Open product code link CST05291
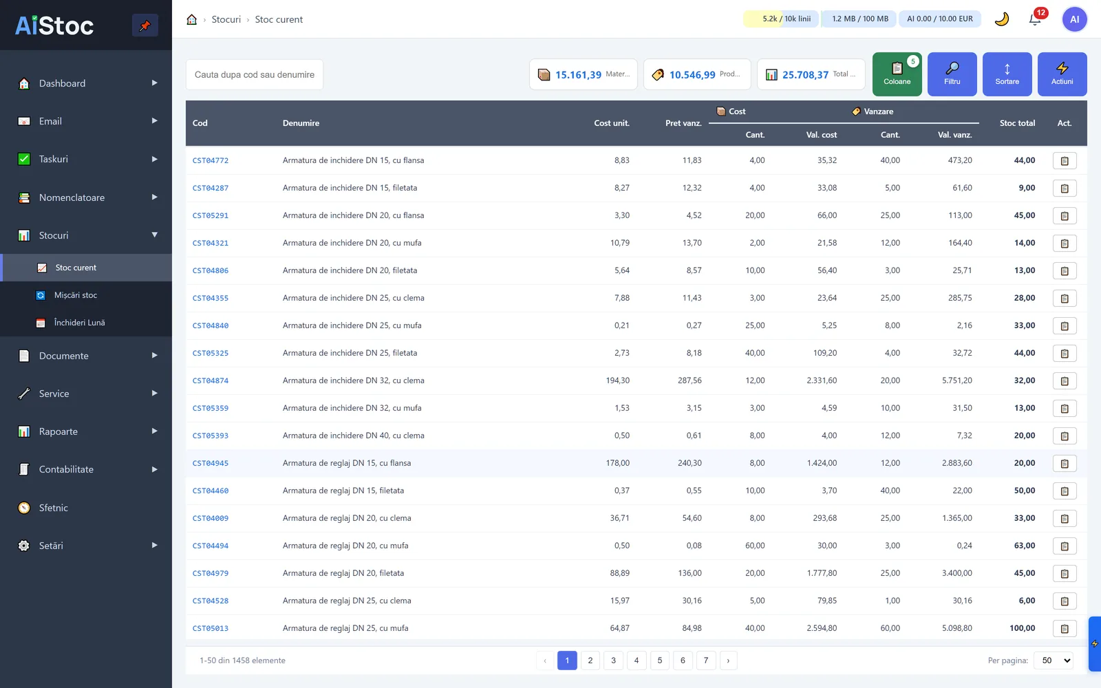This screenshot has width=1101, height=688. pyautogui.click(x=211, y=215)
